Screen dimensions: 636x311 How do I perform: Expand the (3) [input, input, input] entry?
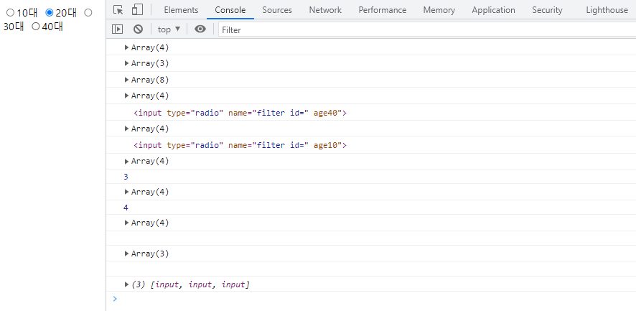(x=126, y=284)
